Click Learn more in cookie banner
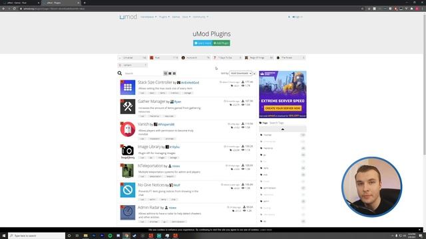The image size is (426, 239). point(266,230)
